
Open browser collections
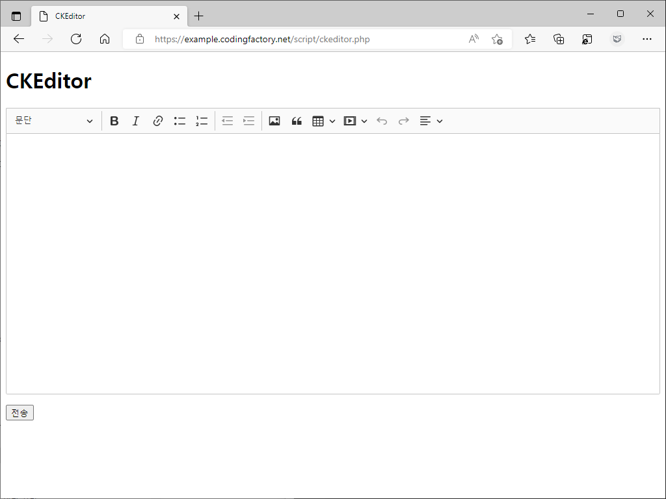559,39
